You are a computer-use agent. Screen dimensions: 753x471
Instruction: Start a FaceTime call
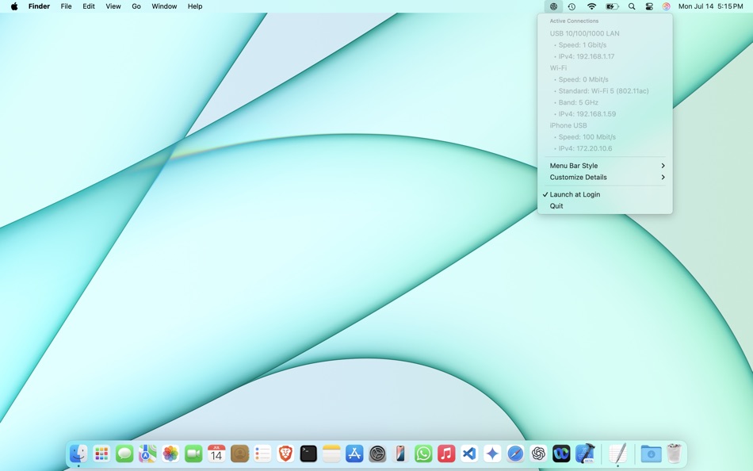click(193, 454)
